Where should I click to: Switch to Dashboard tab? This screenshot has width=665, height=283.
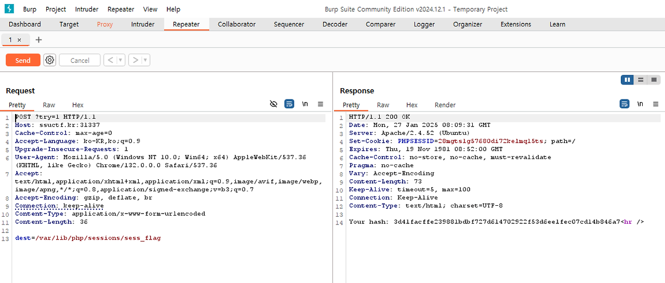tap(25, 24)
